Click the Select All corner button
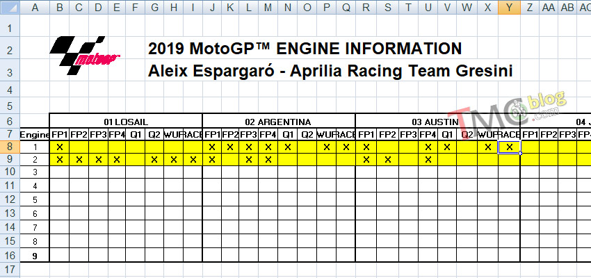The height and width of the screenshot is (278, 591). [10, 7]
